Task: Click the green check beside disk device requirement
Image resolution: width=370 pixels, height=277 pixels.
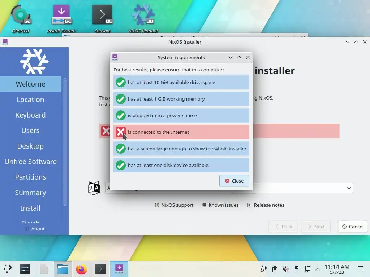Action: pyautogui.click(x=121, y=165)
